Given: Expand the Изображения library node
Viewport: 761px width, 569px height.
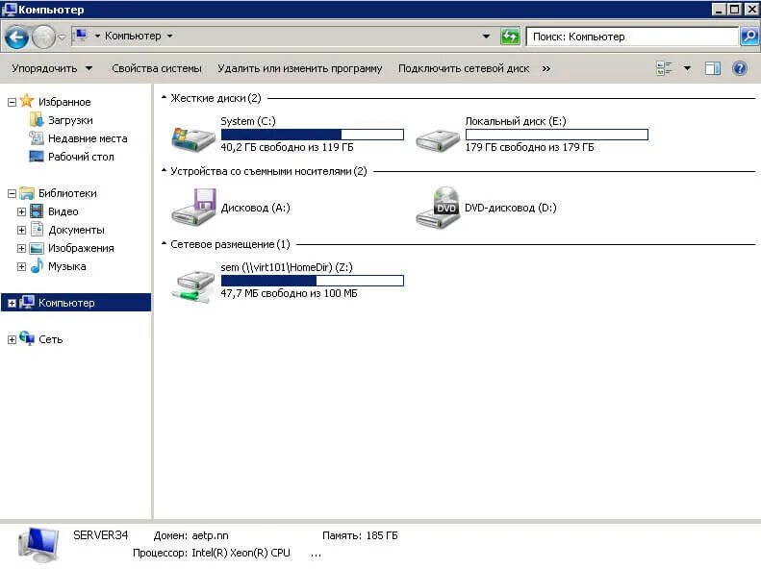Looking at the screenshot, I should (21, 249).
